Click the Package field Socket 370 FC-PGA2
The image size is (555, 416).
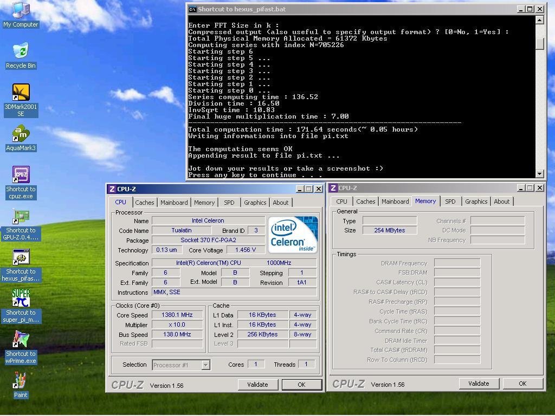(208, 240)
